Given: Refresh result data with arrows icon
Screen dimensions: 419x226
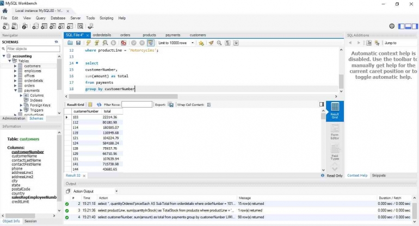Looking at the screenshot, I should point(99,105).
